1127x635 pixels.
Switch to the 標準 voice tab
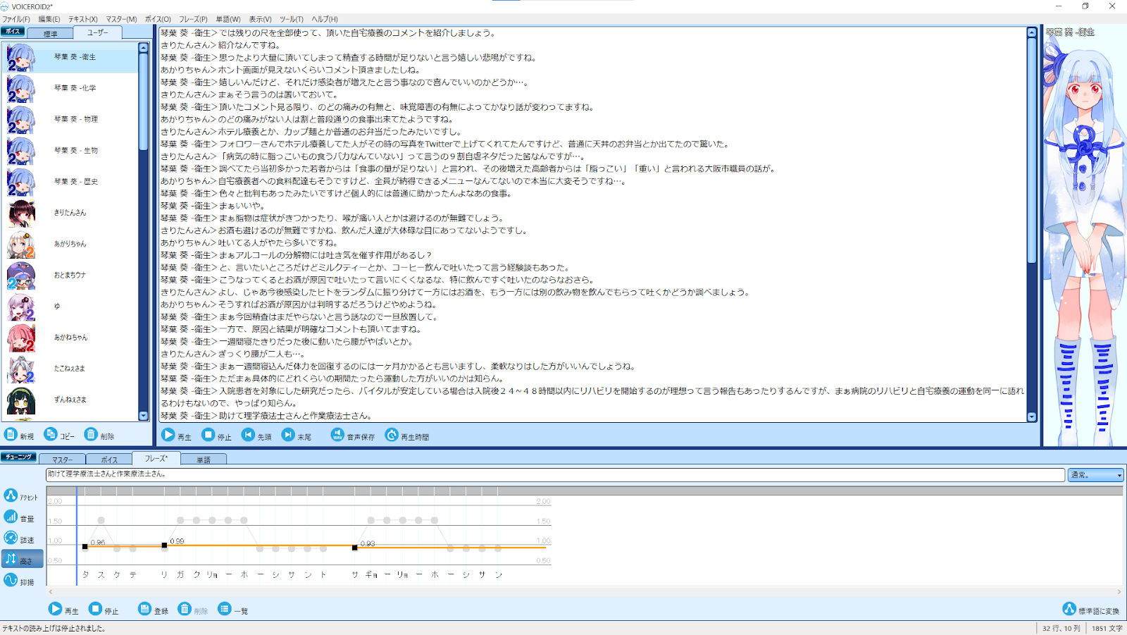click(51, 33)
